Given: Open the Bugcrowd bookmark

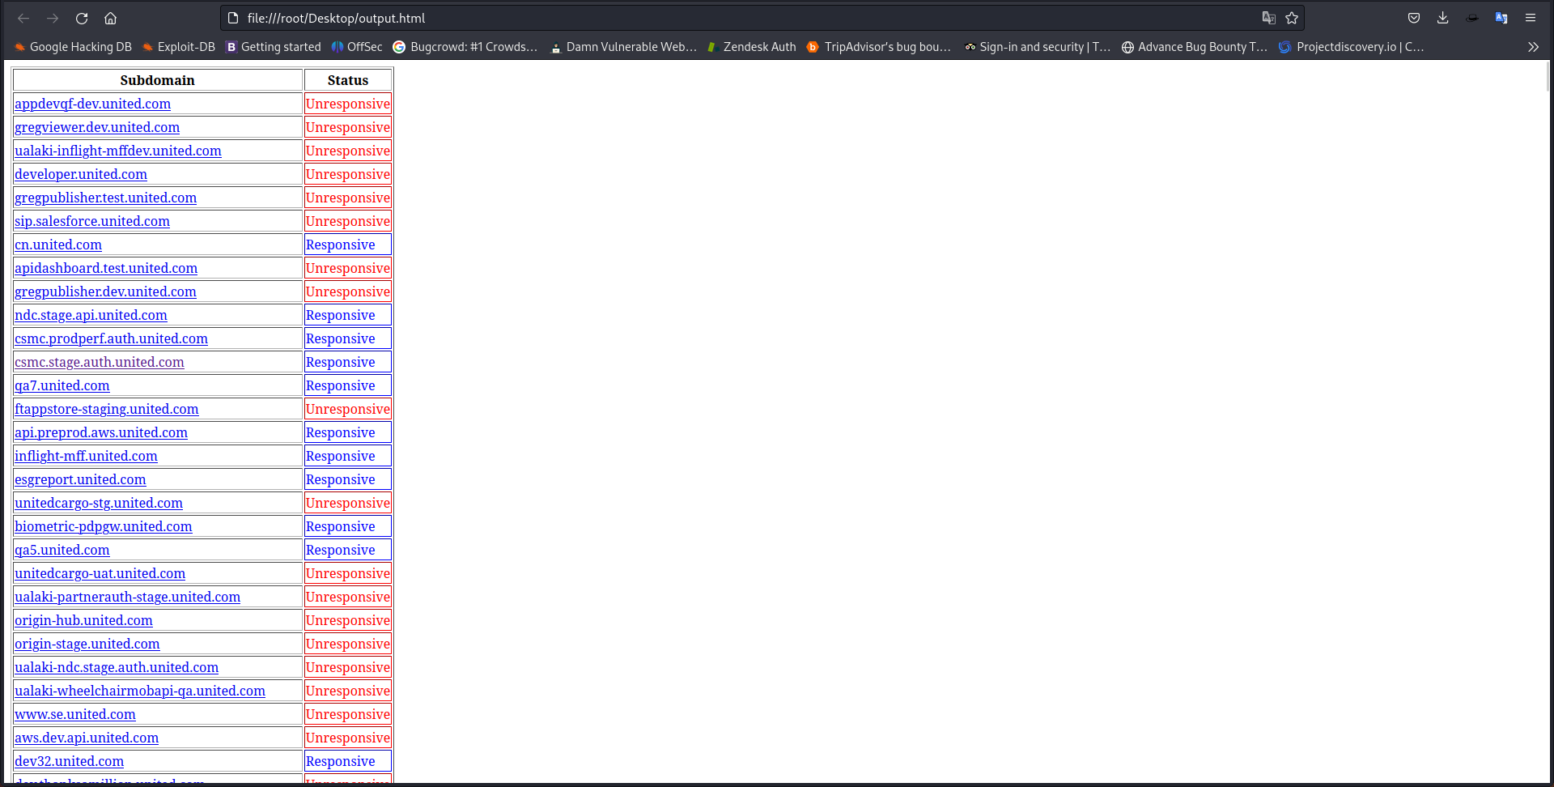Looking at the screenshot, I should coord(465,46).
